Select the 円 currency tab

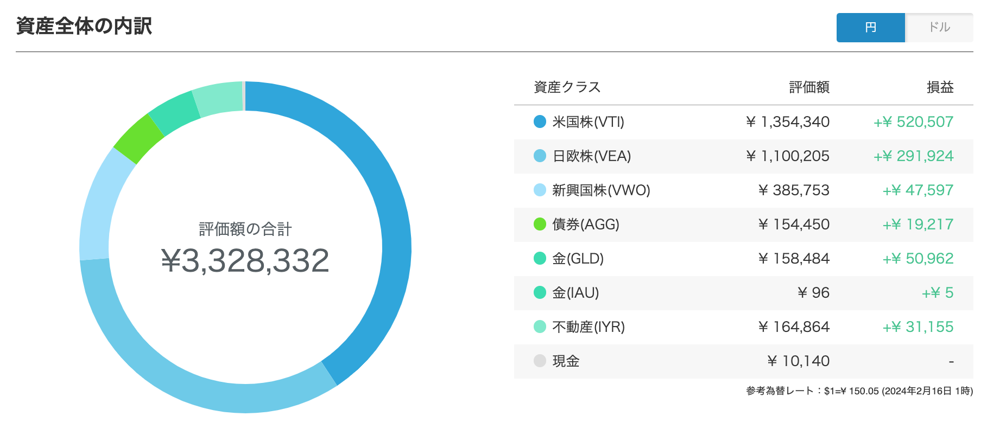(x=871, y=28)
